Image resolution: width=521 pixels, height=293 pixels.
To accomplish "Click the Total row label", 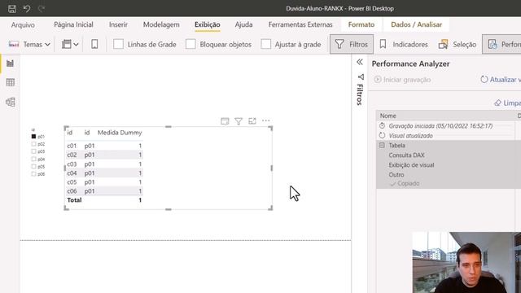I will pyautogui.click(x=74, y=200).
